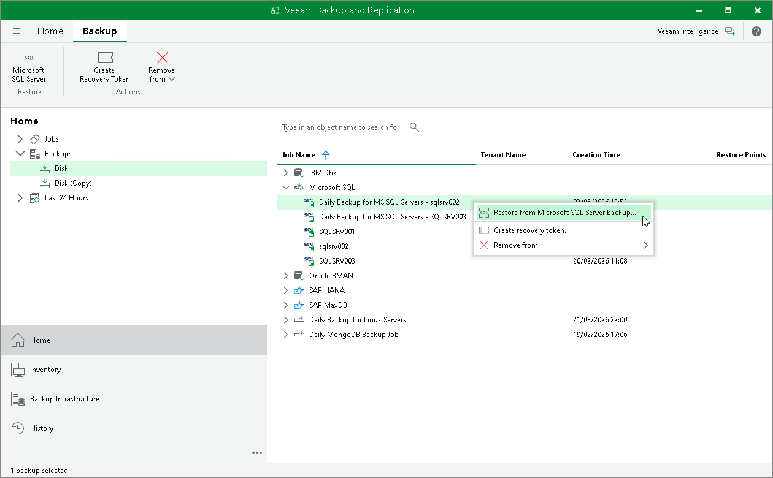Screen dimensions: 773x478
Task: Sort by the Creation Time column
Action: click(596, 155)
